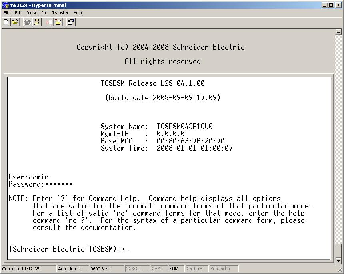344x274 pixels.
Task: Click the HyperTerminal title bar icon
Action: 5,5
